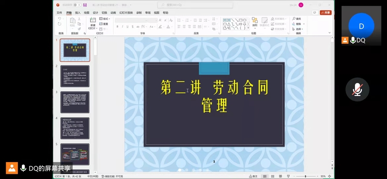Select slide 3 thumbnail in panel
387x179 pixels.
click(x=75, y=102)
